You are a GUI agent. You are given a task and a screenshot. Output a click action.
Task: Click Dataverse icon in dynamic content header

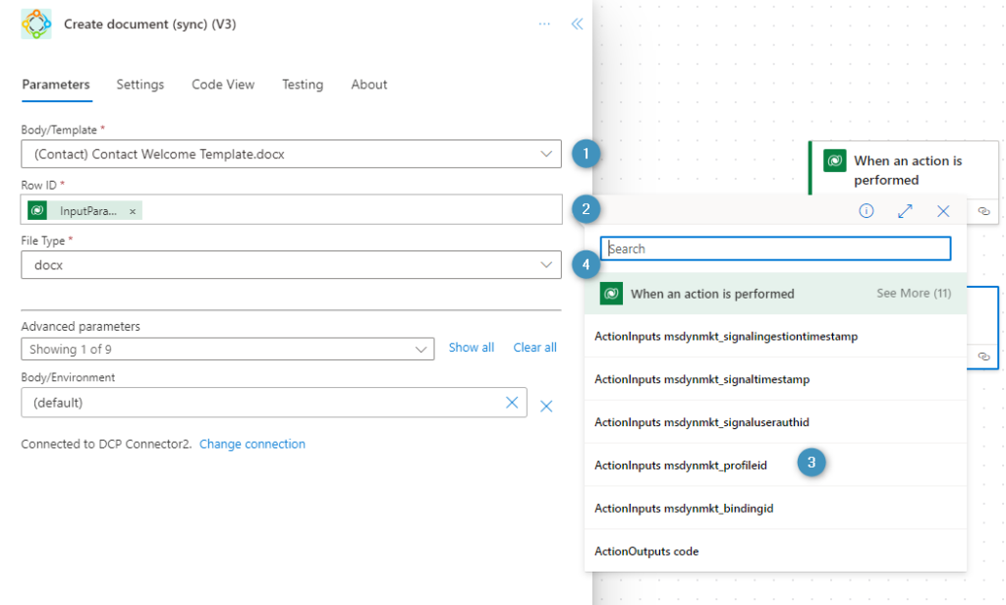tap(611, 294)
